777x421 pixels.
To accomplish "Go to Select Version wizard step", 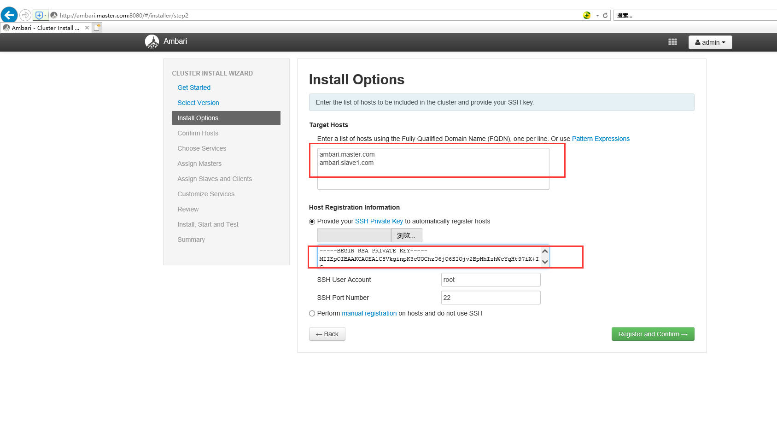I will (x=198, y=103).
